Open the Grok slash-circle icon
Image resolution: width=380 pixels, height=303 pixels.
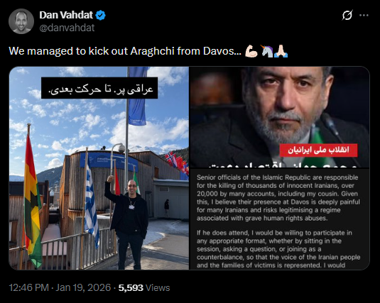(347, 16)
